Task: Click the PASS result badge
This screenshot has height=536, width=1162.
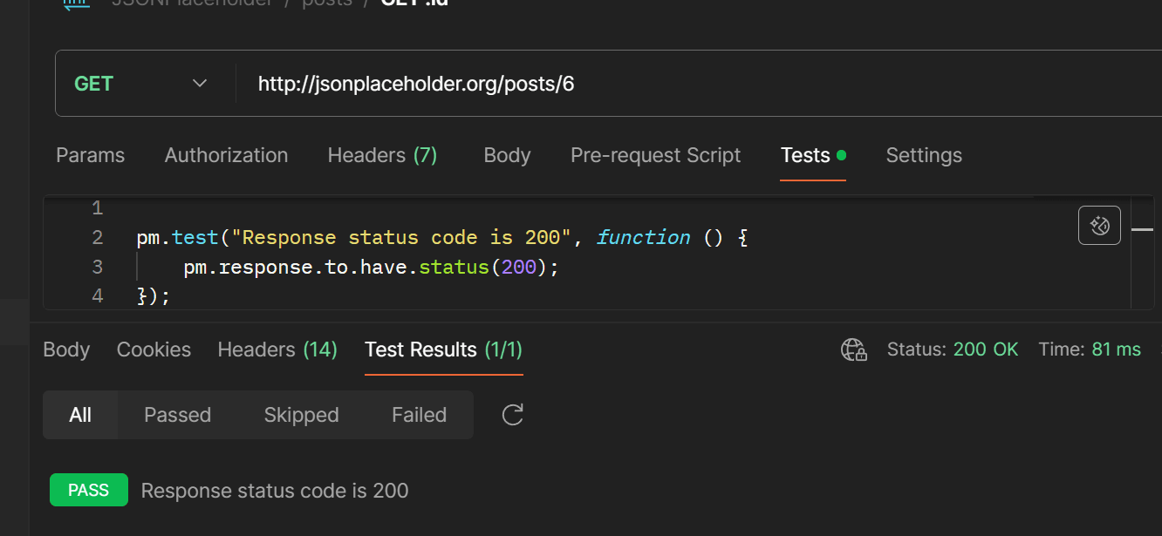Action: click(88, 490)
